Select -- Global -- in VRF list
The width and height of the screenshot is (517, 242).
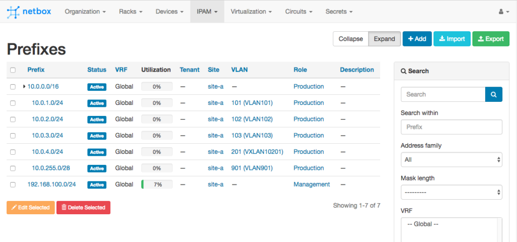[x=423, y=224]
